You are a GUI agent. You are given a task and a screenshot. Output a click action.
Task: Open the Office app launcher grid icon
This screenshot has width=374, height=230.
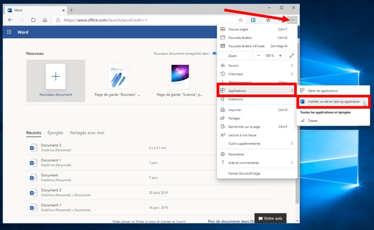pyautogui.click(x=9, y=32)
